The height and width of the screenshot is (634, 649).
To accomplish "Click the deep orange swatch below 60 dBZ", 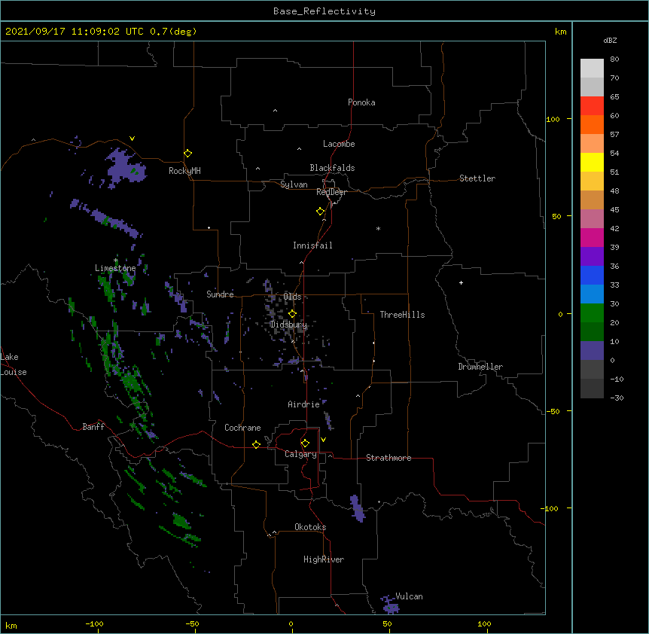I will (592, 124).
